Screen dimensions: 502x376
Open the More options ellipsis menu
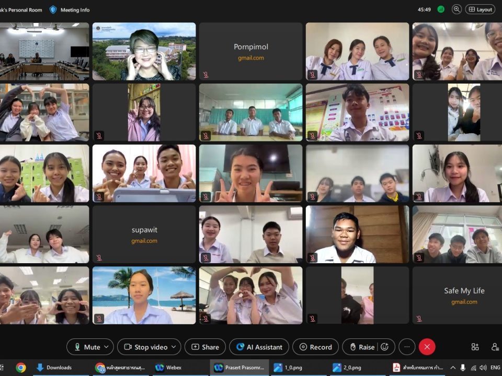[x=406, y=347]
